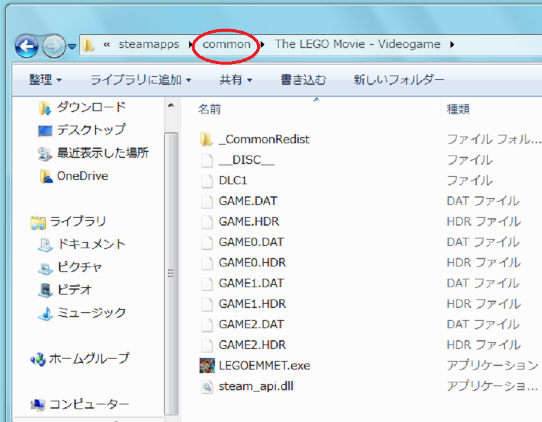The height and width of the screenshot is (422, 542).
Task: Click navigation pane scrollbar thumb
Action: (171, 273)
